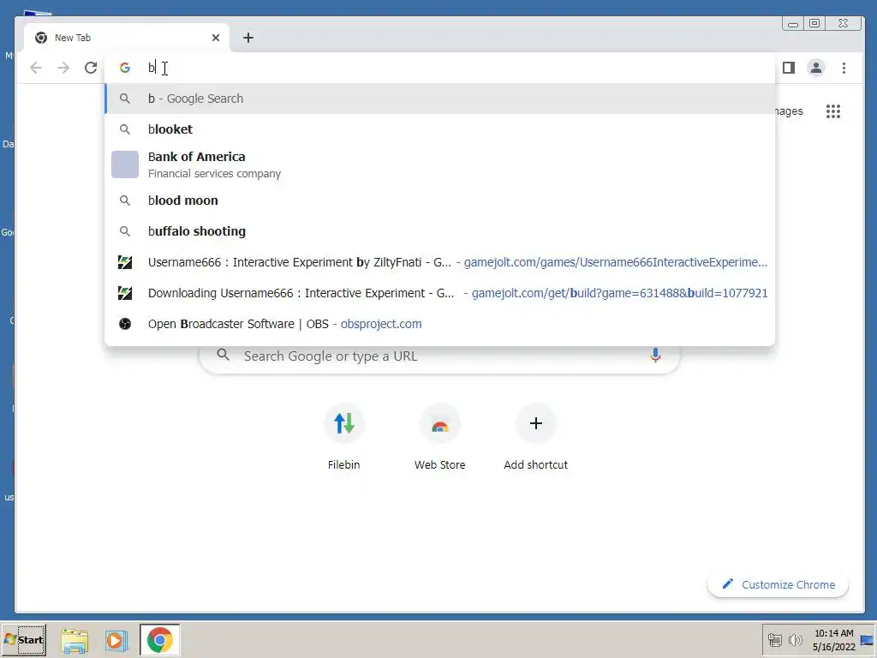The image size is (877, 658).
Task: Pick the blood moon suggestion
Action: pos(440,200)
